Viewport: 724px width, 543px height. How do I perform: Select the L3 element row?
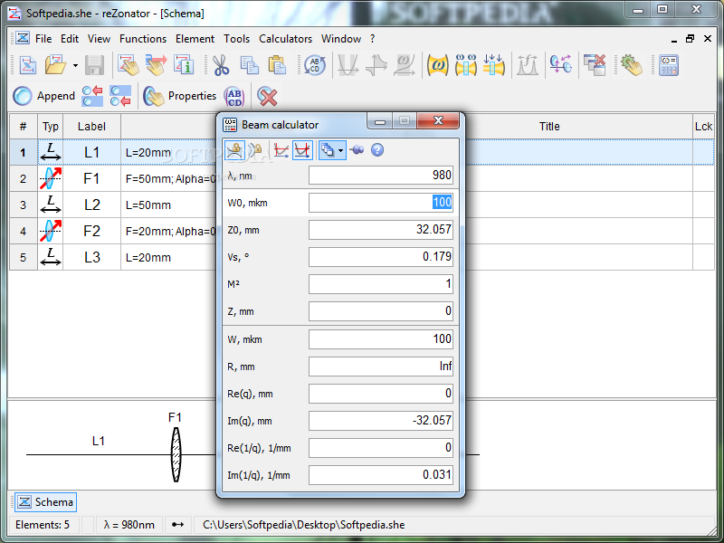pyautogui.click(x=113, y=257)
